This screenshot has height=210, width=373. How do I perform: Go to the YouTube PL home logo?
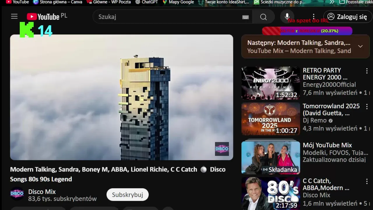pos(47,17)
